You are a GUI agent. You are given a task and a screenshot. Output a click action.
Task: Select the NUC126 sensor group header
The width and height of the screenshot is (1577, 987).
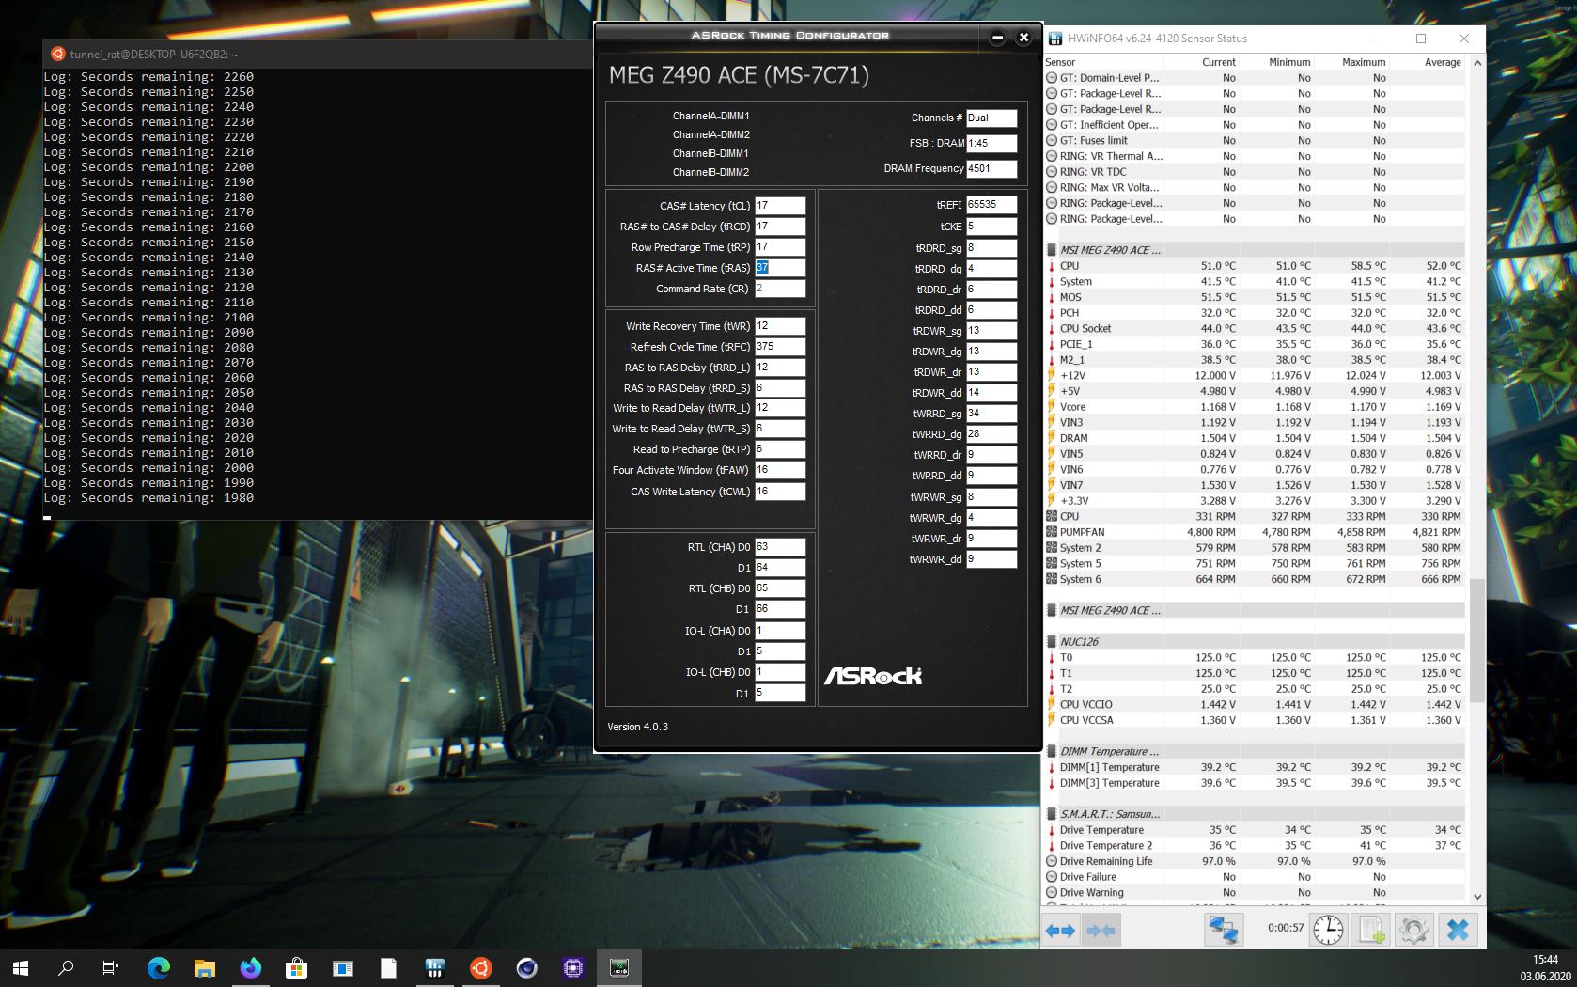click(x=1255, y=642)
